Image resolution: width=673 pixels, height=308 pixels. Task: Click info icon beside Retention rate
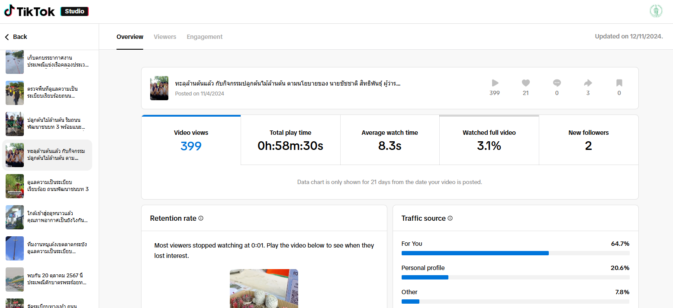tap(201, 218)
